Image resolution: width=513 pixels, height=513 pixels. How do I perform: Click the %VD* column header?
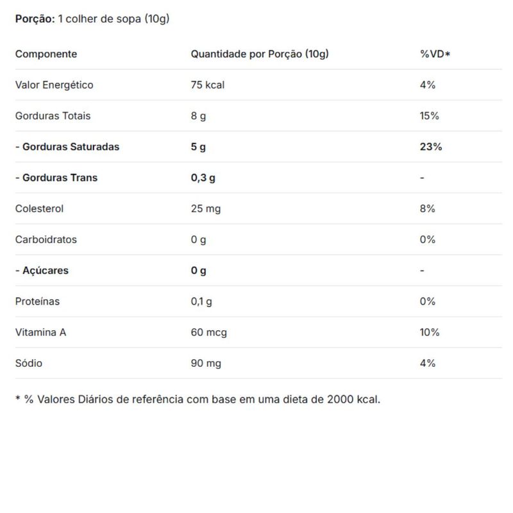tap(435, 54)
